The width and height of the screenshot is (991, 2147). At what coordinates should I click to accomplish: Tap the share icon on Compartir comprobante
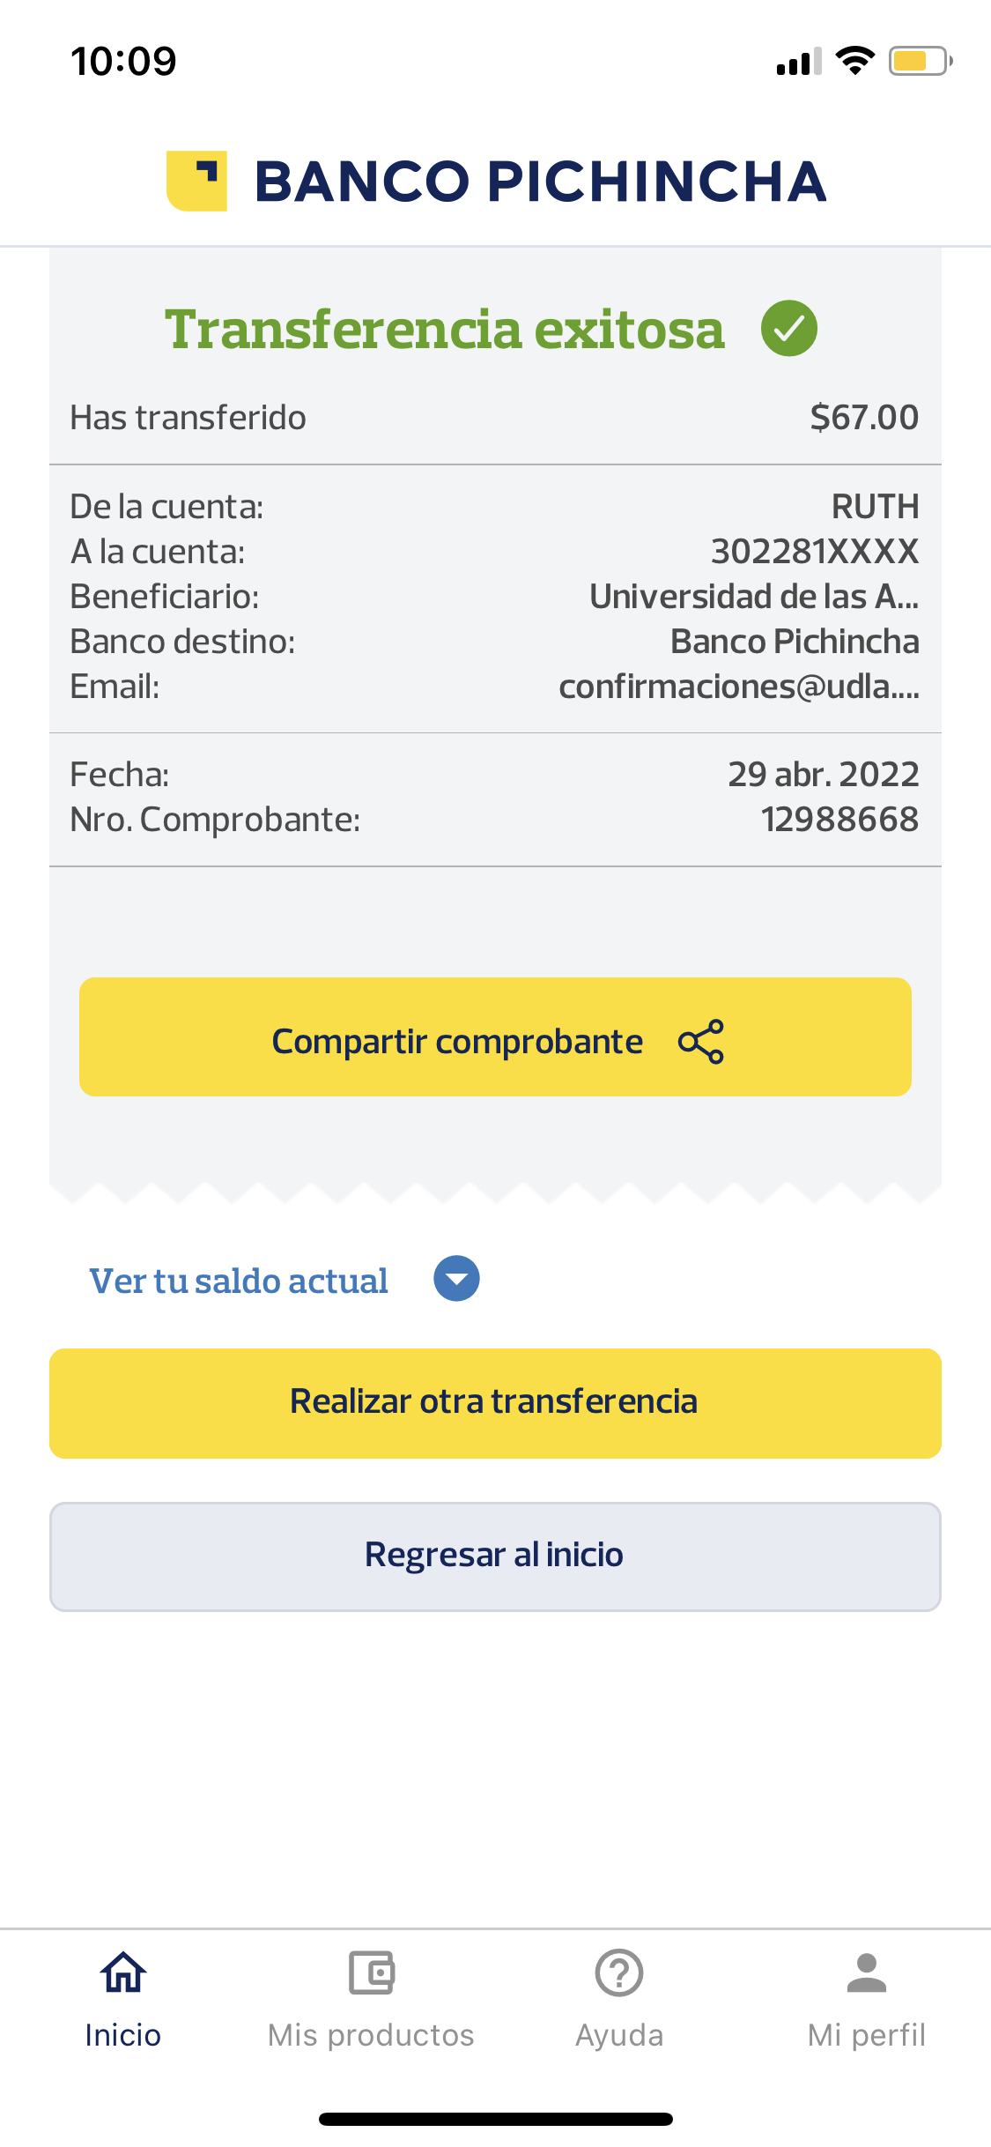pos(701,1041)
